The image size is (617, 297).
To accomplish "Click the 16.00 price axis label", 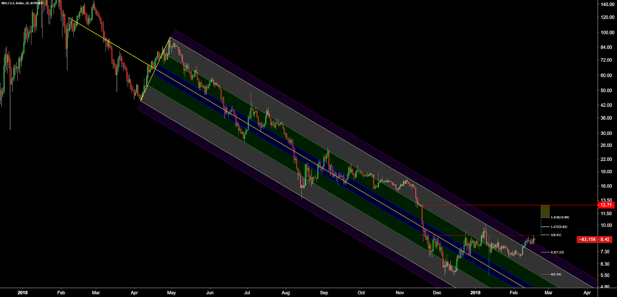I will [607, 186].
